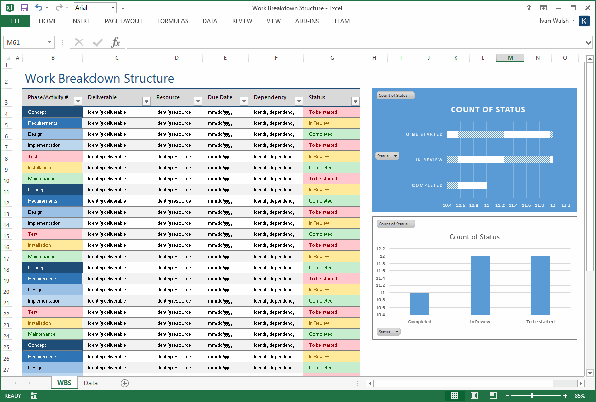Toggle macro recording in the status bar
Screen dimensions: 596x402
point(33,396)
